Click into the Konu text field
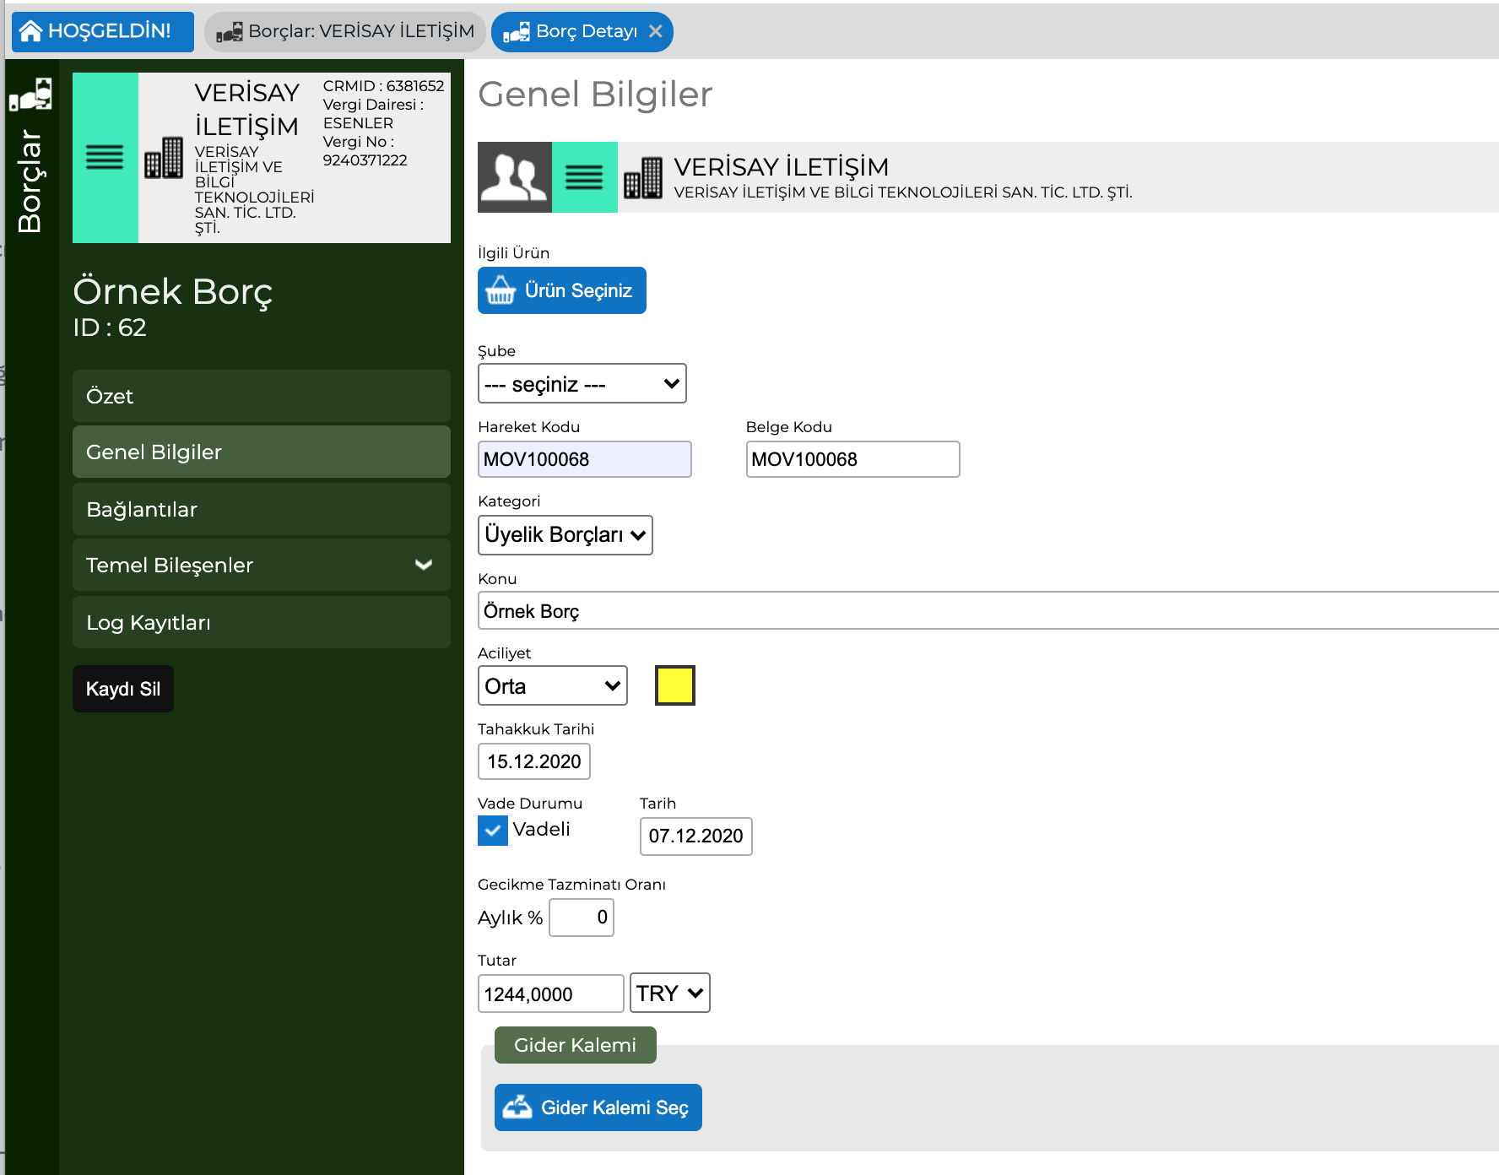The image size is (1499, 1175). click(988, 610)
